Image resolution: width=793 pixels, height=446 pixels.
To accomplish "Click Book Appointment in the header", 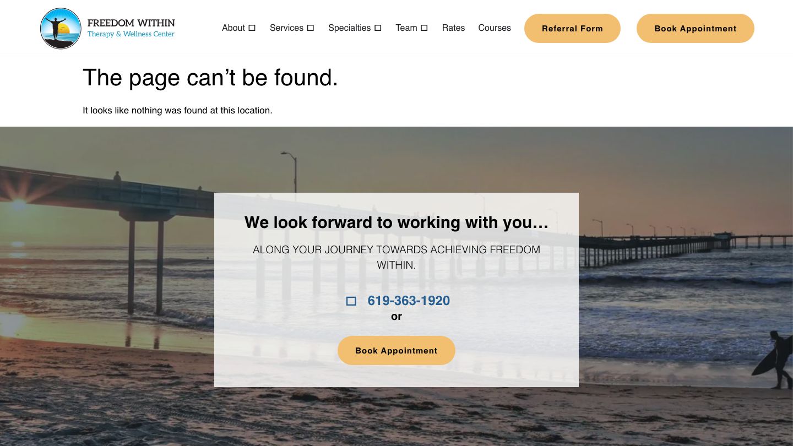I will (696, 28).
